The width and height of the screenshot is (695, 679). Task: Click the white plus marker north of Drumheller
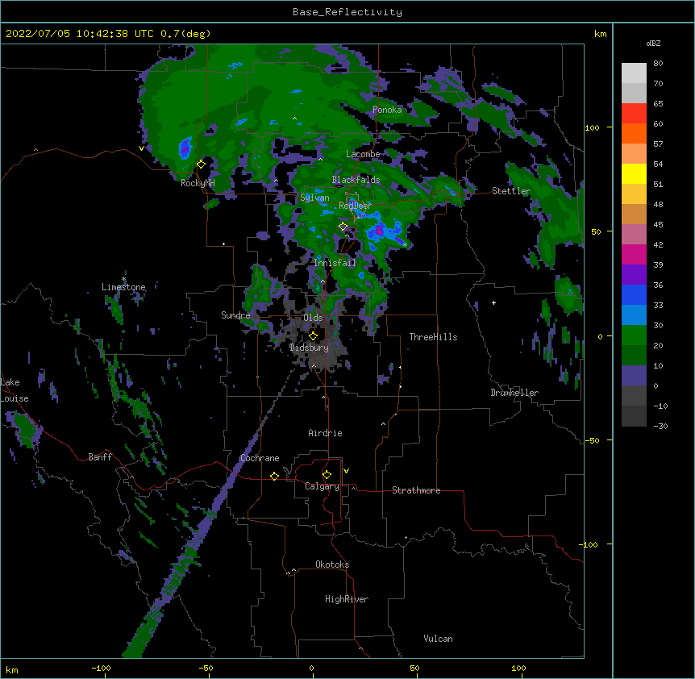(493, 302)
